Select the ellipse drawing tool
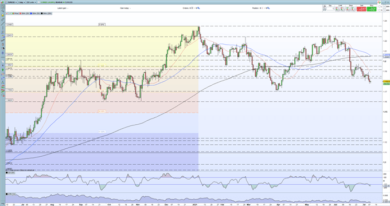390x206 pixels. tap(3, 74)
